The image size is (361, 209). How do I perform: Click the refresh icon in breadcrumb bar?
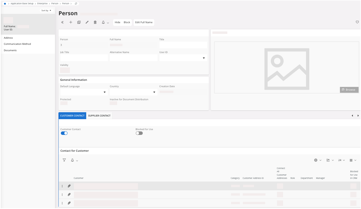point(76,3)
